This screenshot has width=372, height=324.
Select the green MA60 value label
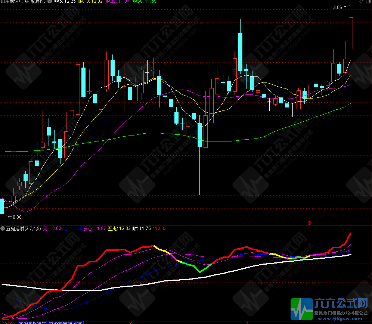click(x=144, y=1)
